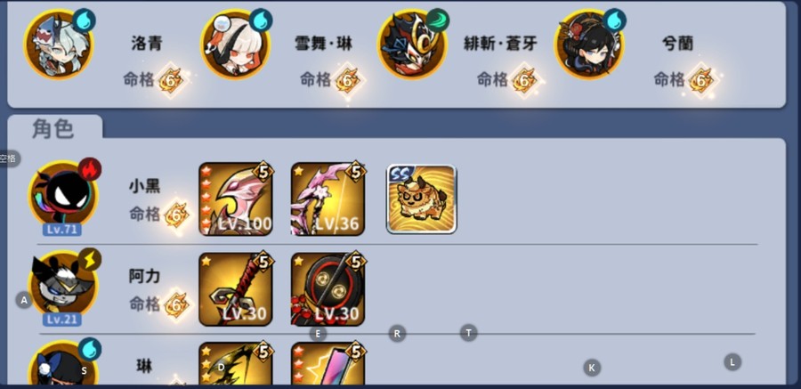Select 洛青 character portrait

(x=59, y=45)
